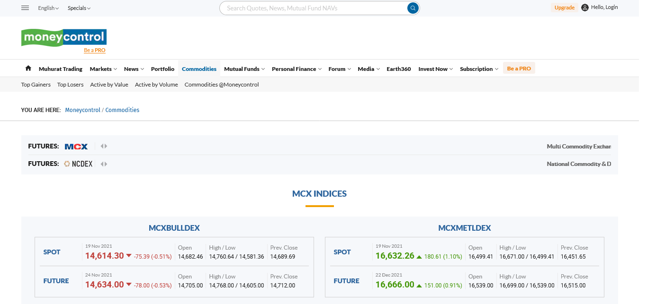
Task: Click the user avatar icon near Login
Action: tap(585, 8)
